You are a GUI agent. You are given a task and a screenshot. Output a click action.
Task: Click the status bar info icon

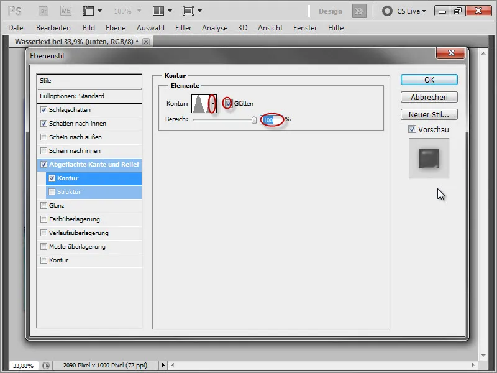tap(46, 366)
